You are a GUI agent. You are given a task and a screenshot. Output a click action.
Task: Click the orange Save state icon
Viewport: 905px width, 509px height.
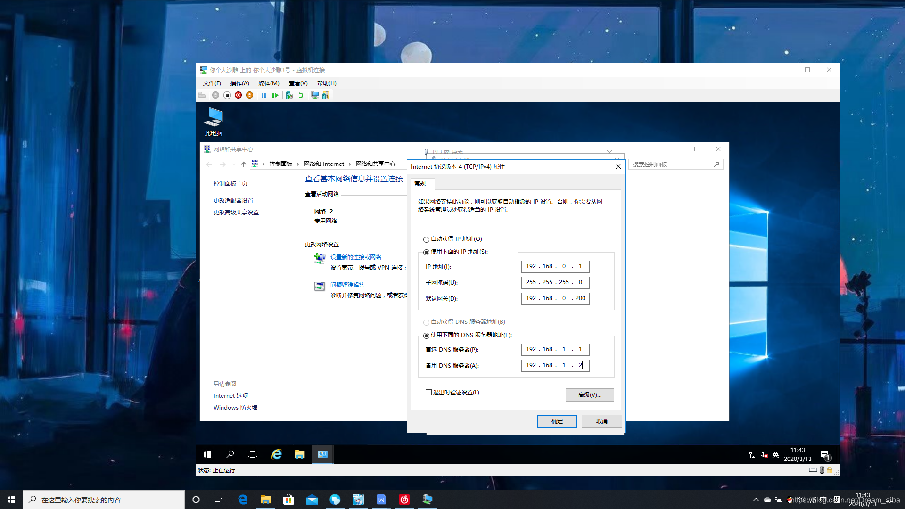coord(250,95)
